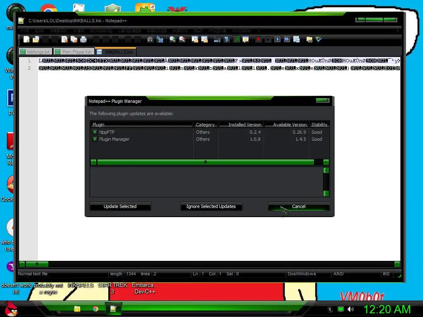Click the Zoom In magnifier icon
Screen dimensions: 423x317
pyautogui.click(x=172, y=39)
